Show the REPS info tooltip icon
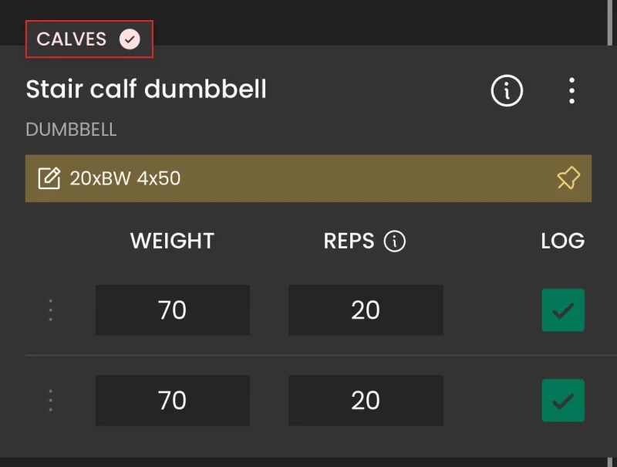The image size is (617, 467). [x=395, y=241]
